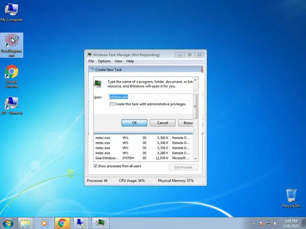Switch to Task Manager taskbar item
This screenshot has height=229, width=306.
tap(100, 223)
